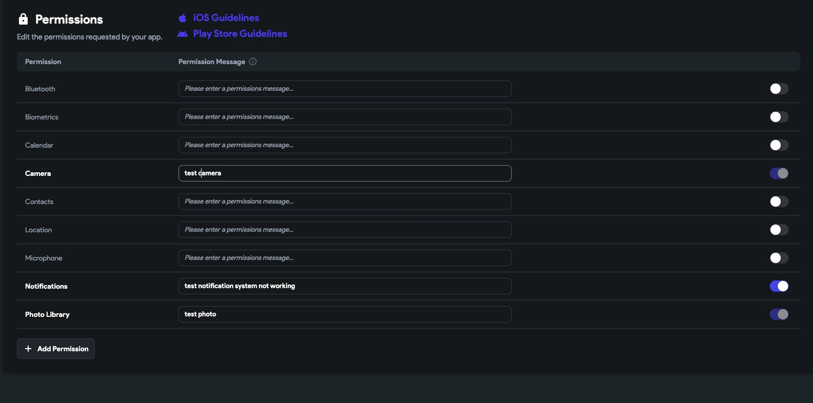The height and width of the screenshot is (403, 813).
Task: Click the lock icon beside Permissions heading
Action: (x=23, y=19)
